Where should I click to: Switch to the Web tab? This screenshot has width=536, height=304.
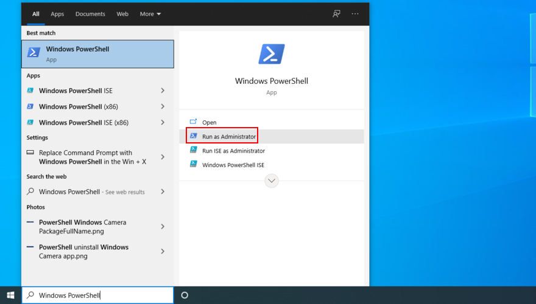coord(122,14)
